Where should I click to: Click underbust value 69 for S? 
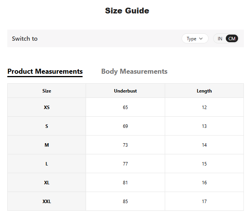[125, 126]
